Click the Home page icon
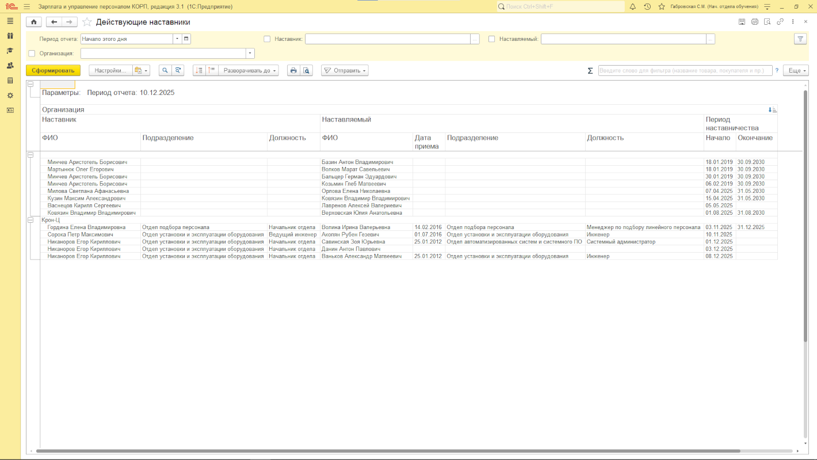 coord(33,22)
